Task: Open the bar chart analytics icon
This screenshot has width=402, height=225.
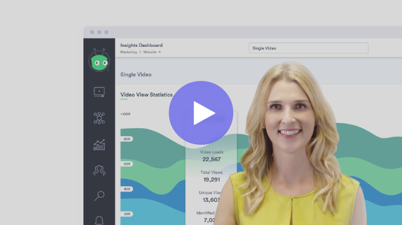Action: (x=99, y=145)
